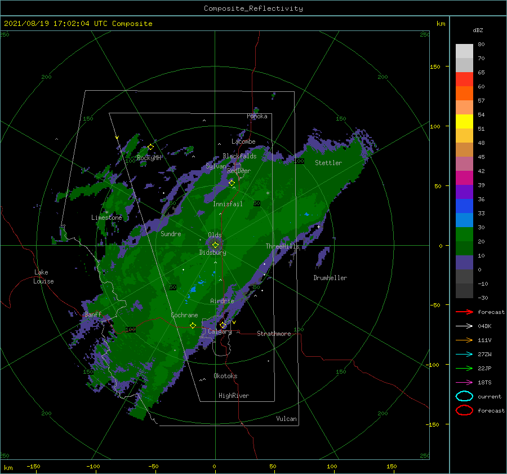Click the 65 dBZ red legend swatch
This screenshot has width=507, height=474.
tap(464, 79)
